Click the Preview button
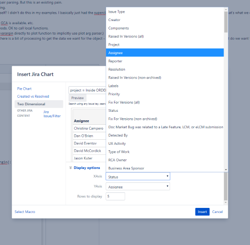This screenshot has width=250, height=245. tap(77, 98)
